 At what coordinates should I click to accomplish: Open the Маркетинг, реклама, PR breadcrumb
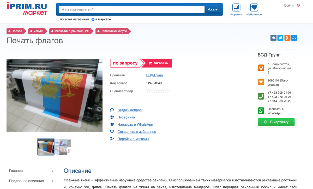pyautogui.click(x=71, y=31)
